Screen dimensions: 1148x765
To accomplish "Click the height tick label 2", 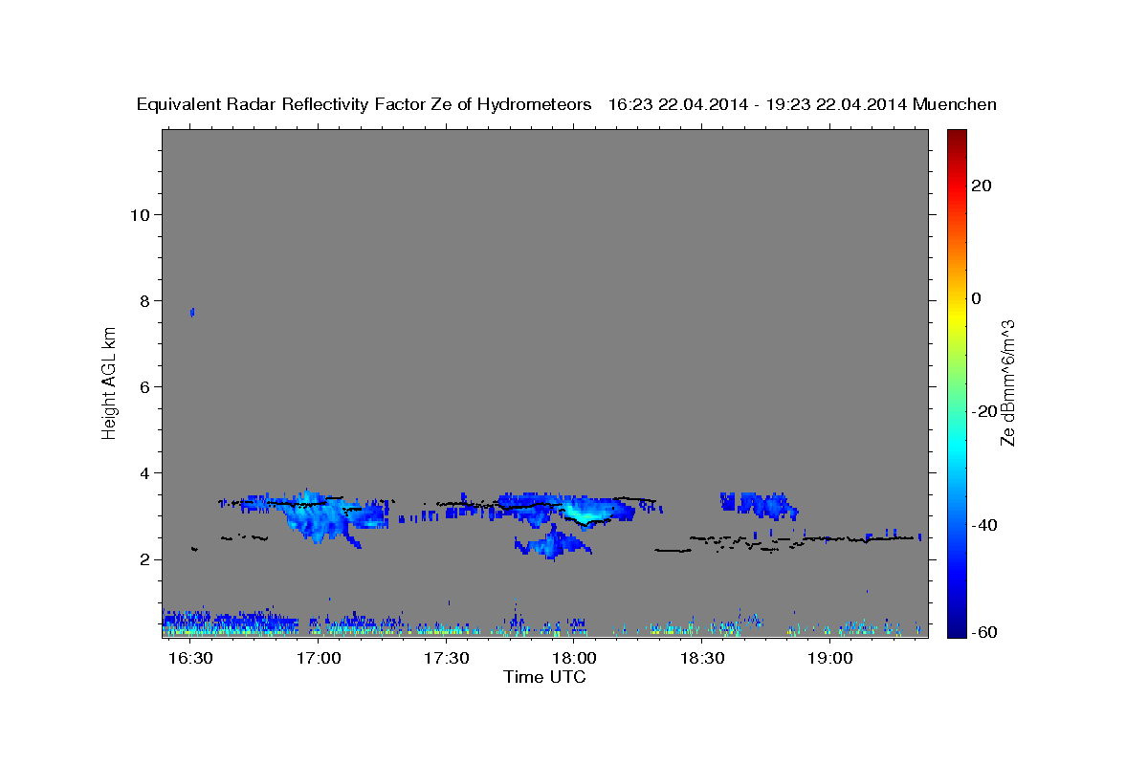I will 145,559.
